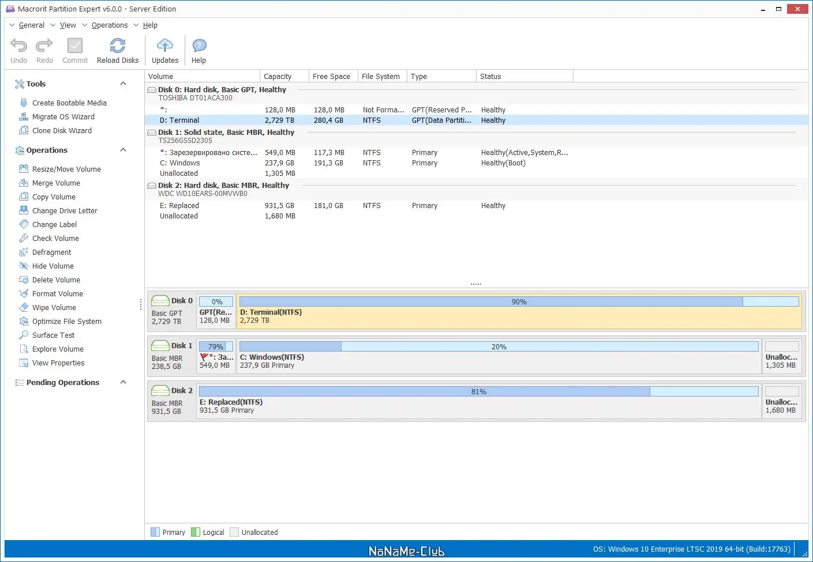Collapse the Pending Operations section

[x=122, y=382]
